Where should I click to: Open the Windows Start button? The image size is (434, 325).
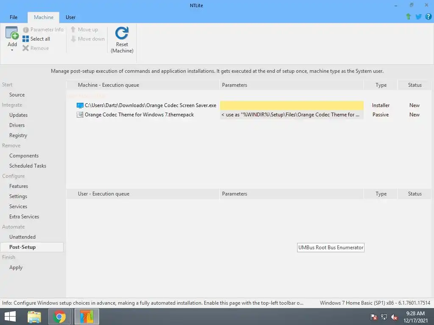(x=10, y=317)
